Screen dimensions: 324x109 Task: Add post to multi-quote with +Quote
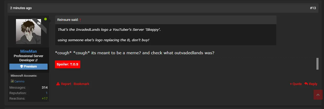[295, 84]
